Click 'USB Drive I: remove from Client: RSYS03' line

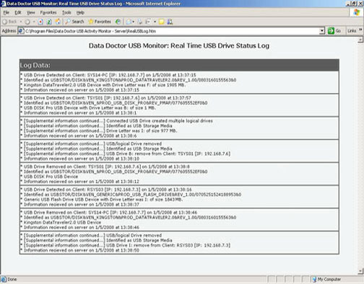[126, 245]
